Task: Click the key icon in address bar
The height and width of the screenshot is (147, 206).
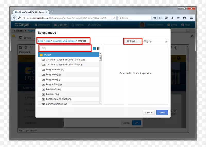Action: (x=19, y=18)
